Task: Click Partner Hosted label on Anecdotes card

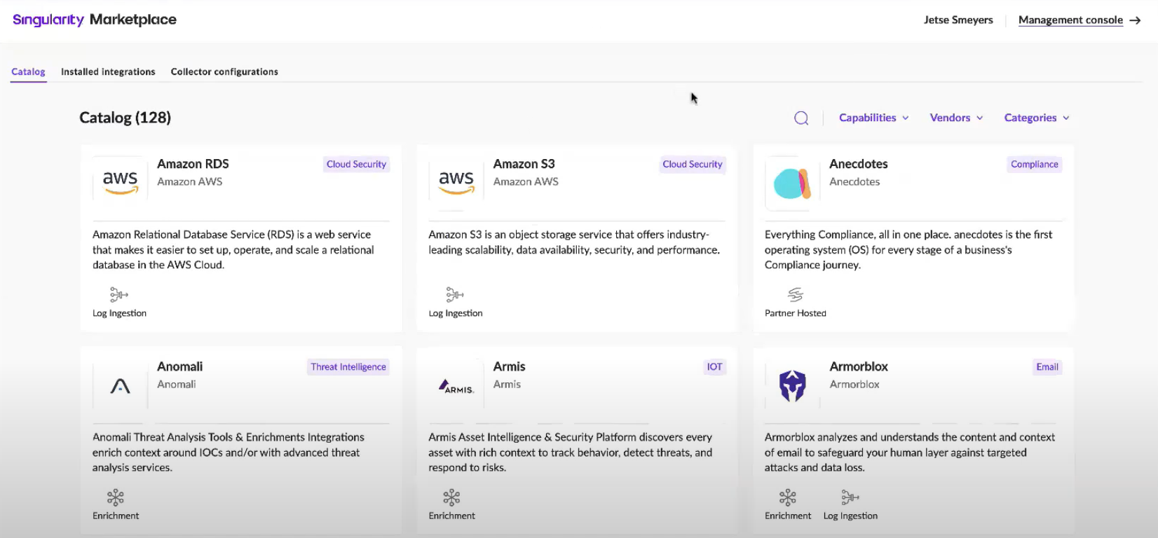Action: pyautogui.click(x=796, y=313)
